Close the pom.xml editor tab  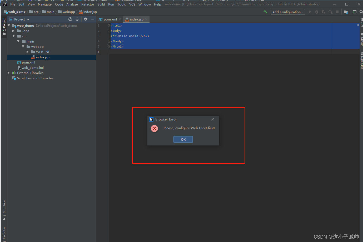tap(120, 19)
